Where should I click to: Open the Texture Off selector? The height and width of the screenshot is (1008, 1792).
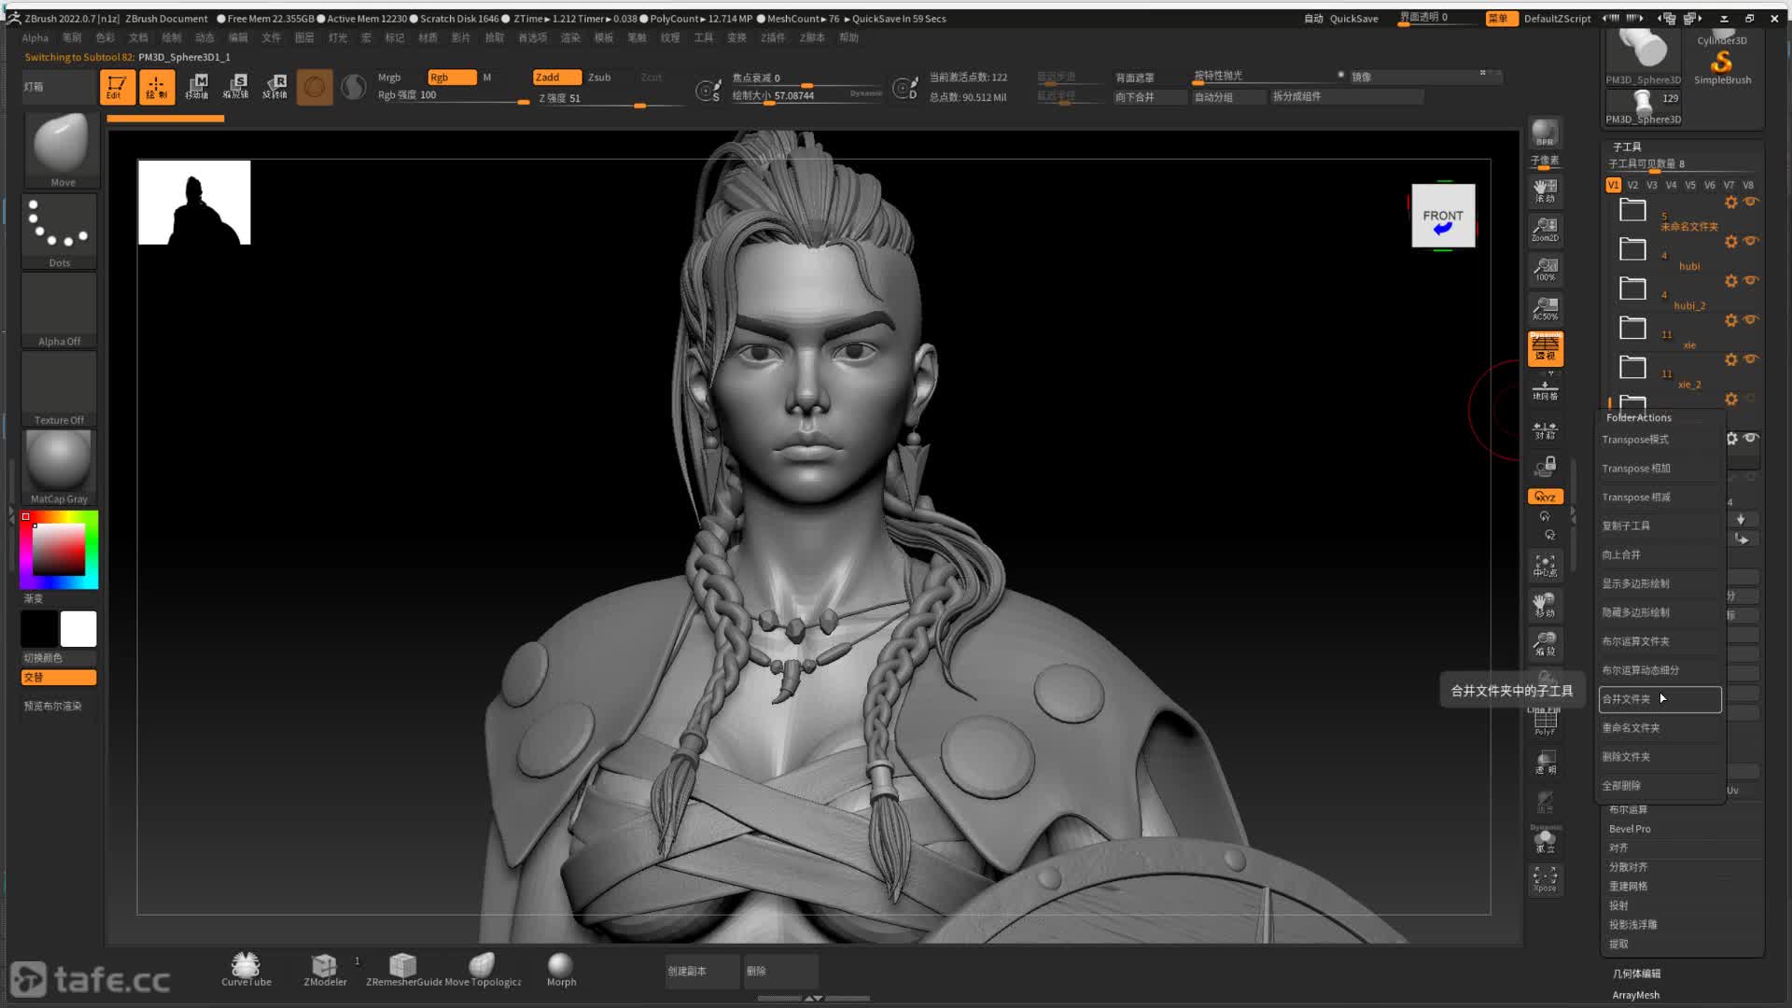click(x=60, y=389)
